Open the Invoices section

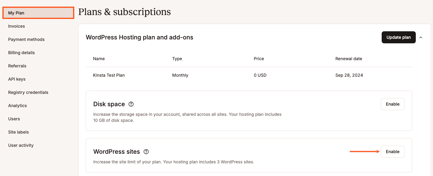coord(16,26)
